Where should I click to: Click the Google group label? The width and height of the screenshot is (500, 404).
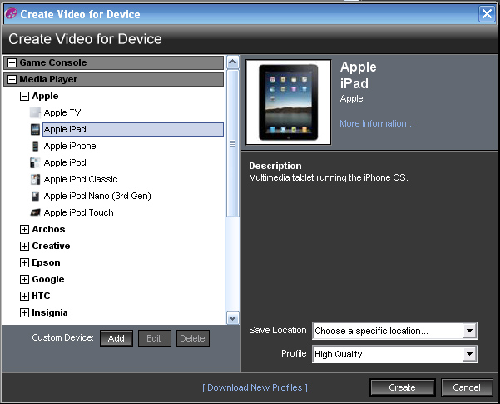coord(48,279)
